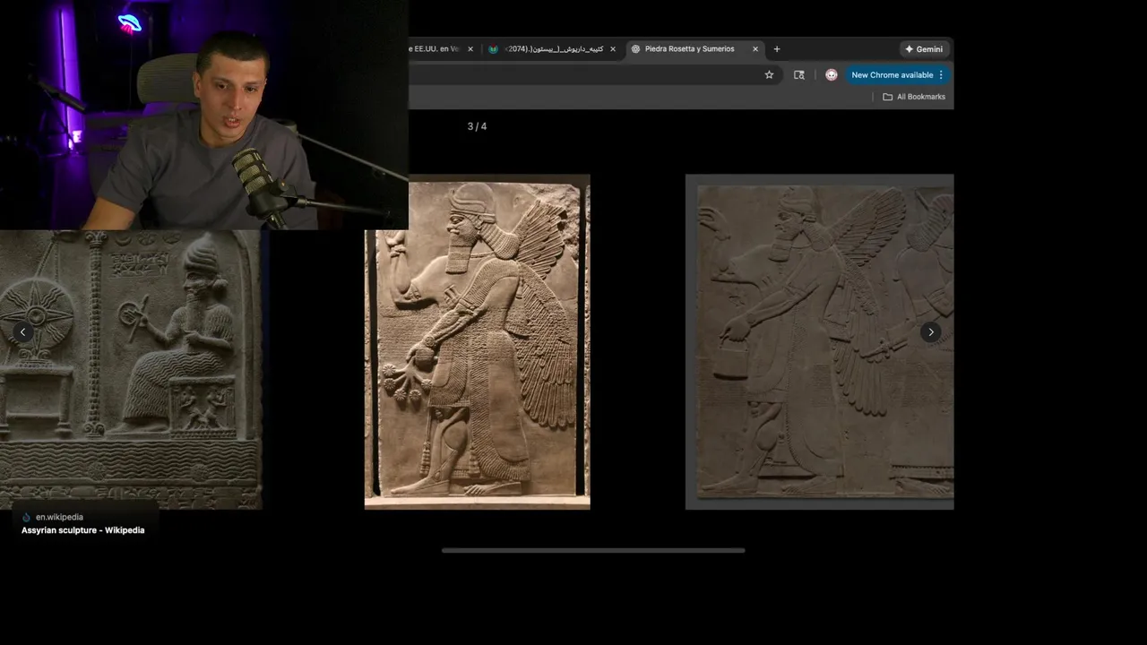Image resolution: width=1147 pixels, height=645 pixels.
Task: Go to the previous image with left arrow
Action: [x=22, y=332]
